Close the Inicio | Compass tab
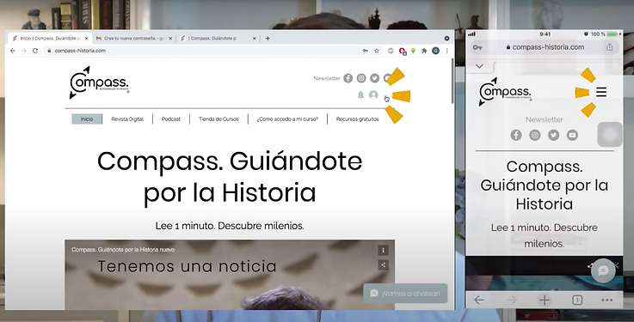 tap(87, 39)
